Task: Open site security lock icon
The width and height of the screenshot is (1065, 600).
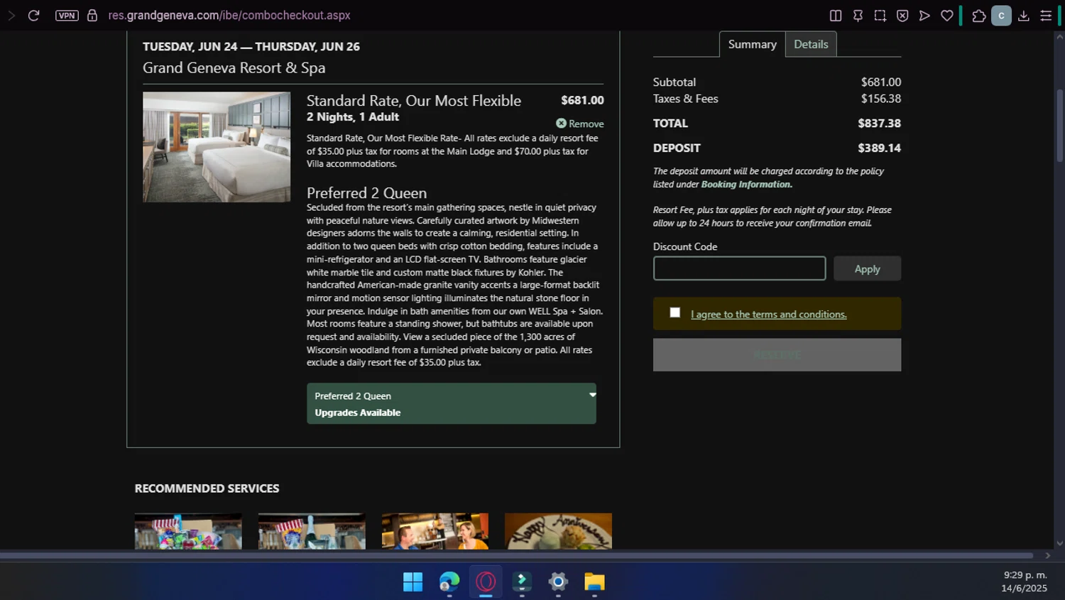Action: point(92,15)
